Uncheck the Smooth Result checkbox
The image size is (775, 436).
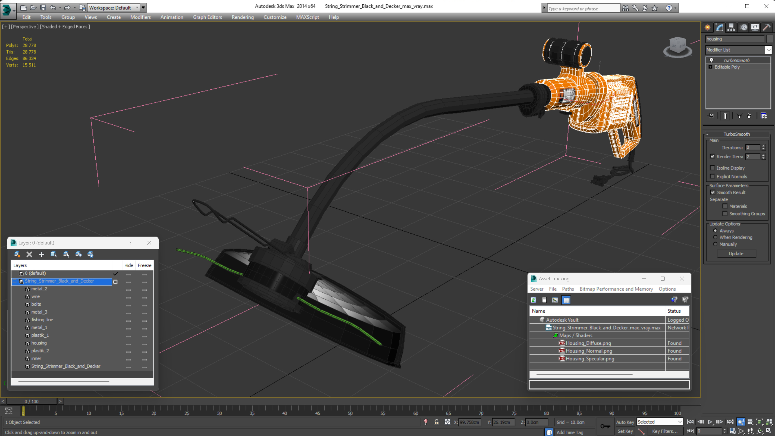(x=713, y=192)
